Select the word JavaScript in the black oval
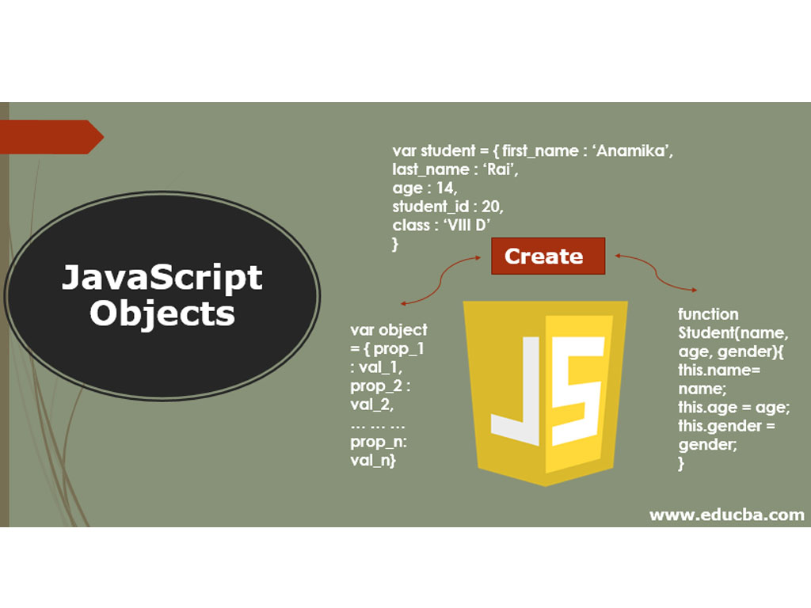811x608 pixels. point(162,278)
